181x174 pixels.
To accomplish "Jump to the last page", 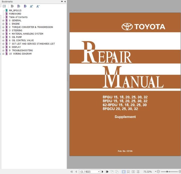I will pyautogui.click(x=107, y=172).
